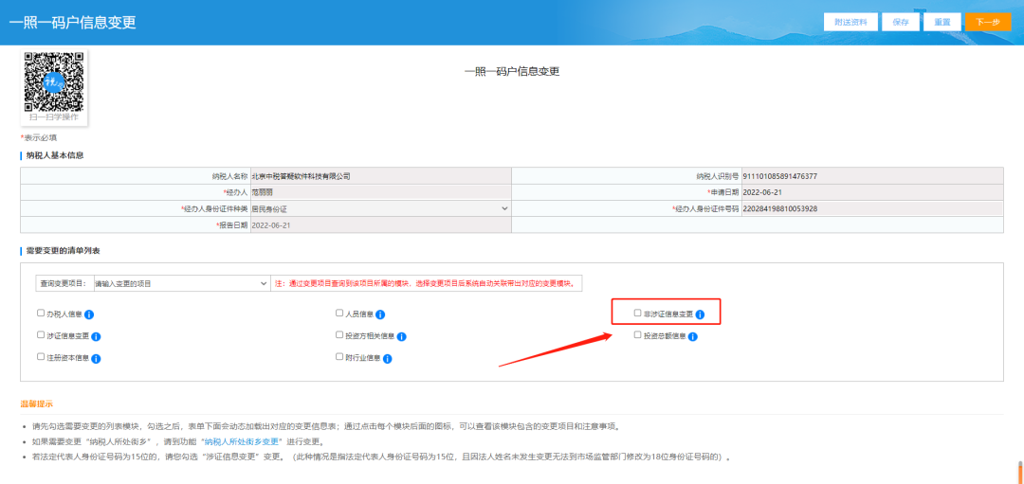This screenshot has width=1024, height=484.
Task: Check the 非涉证信息变更 checkbox
Action: [638, 313]
